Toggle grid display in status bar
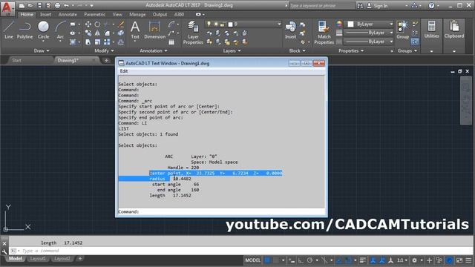The image size is (475, 267). (267, 260)
